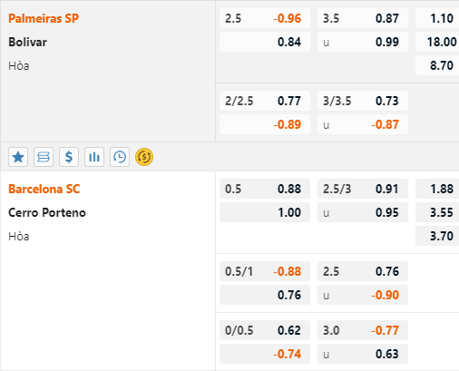This screenshot has width=459, height=371.
Task: Open Palmeiras SP team link
Action: 44,18
